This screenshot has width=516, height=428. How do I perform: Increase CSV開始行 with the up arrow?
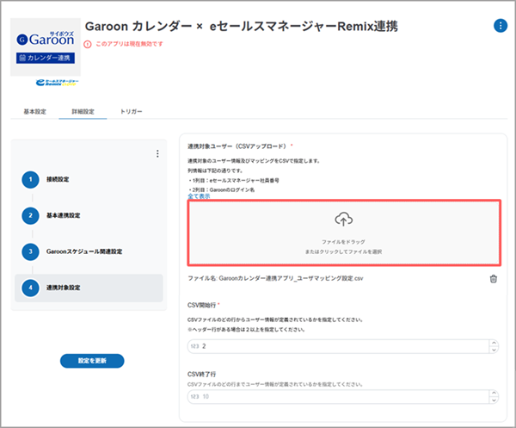(493, 343)
